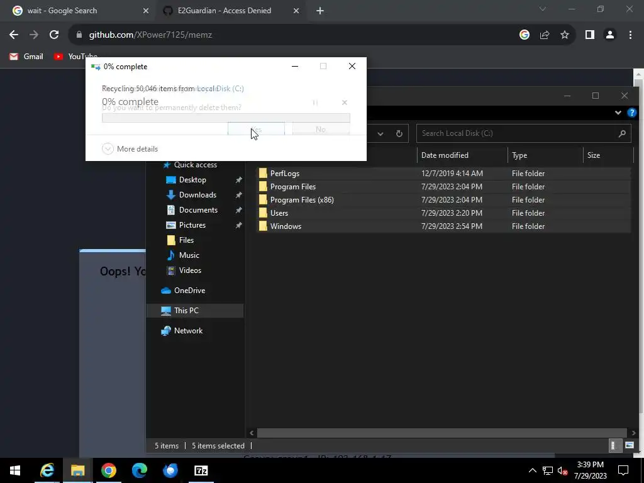
Task: Expand the Explorer ribbon chevron
Action: coord(618,113)
